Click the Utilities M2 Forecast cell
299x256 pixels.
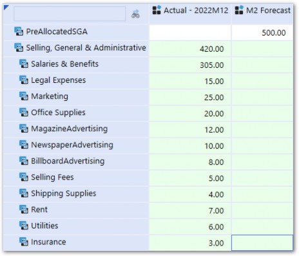pos(262,226)
